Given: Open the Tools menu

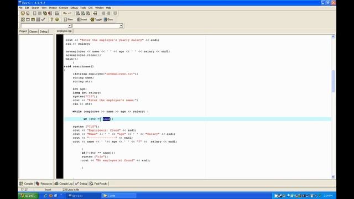Looking at the screenshot, I should (83, 8).
